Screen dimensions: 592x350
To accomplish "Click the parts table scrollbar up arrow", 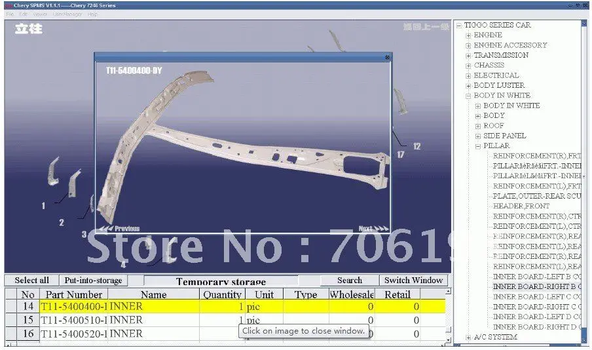I will coord(448,292).
